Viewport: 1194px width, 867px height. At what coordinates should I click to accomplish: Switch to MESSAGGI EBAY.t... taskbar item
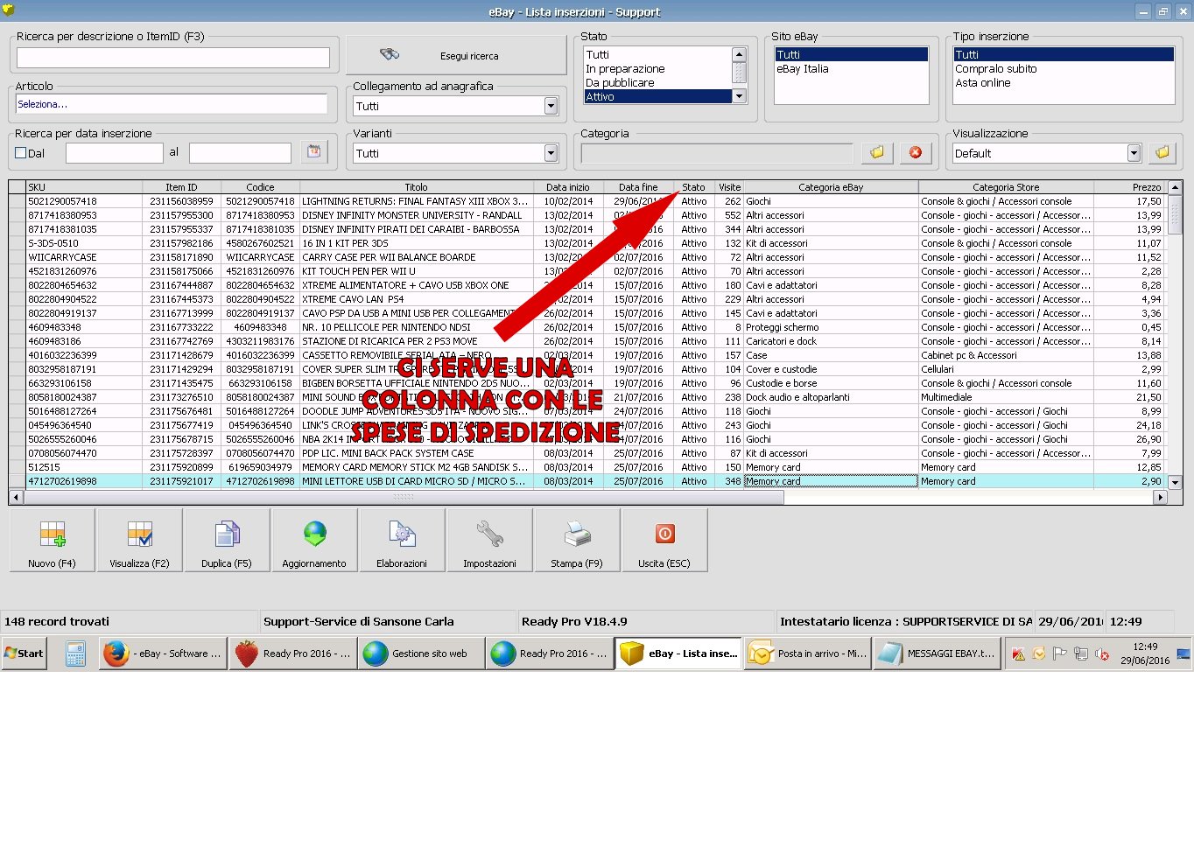[x=937, y=654]
